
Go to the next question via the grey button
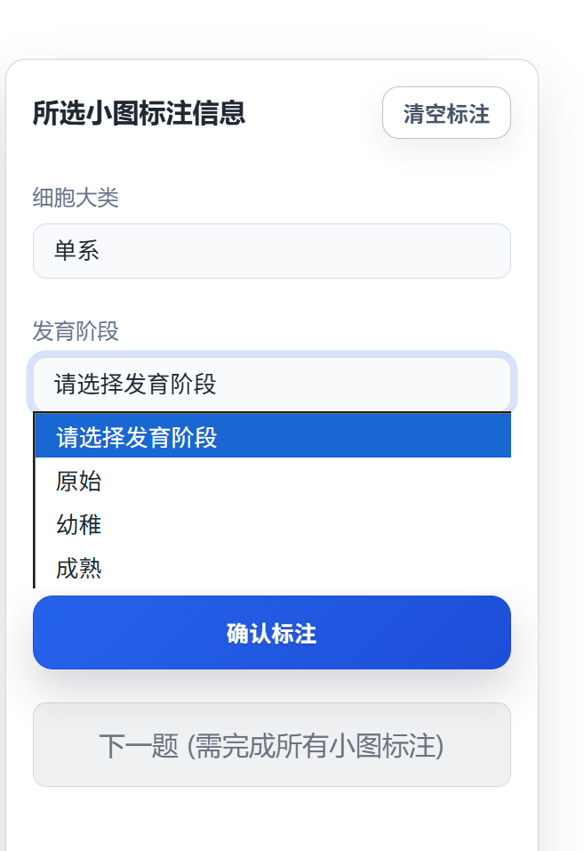[x=271, y=745]
